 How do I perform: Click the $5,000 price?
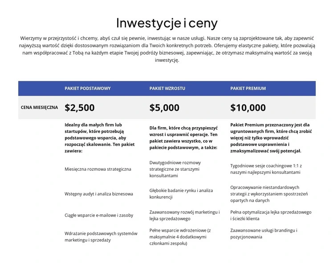(164, 108)
